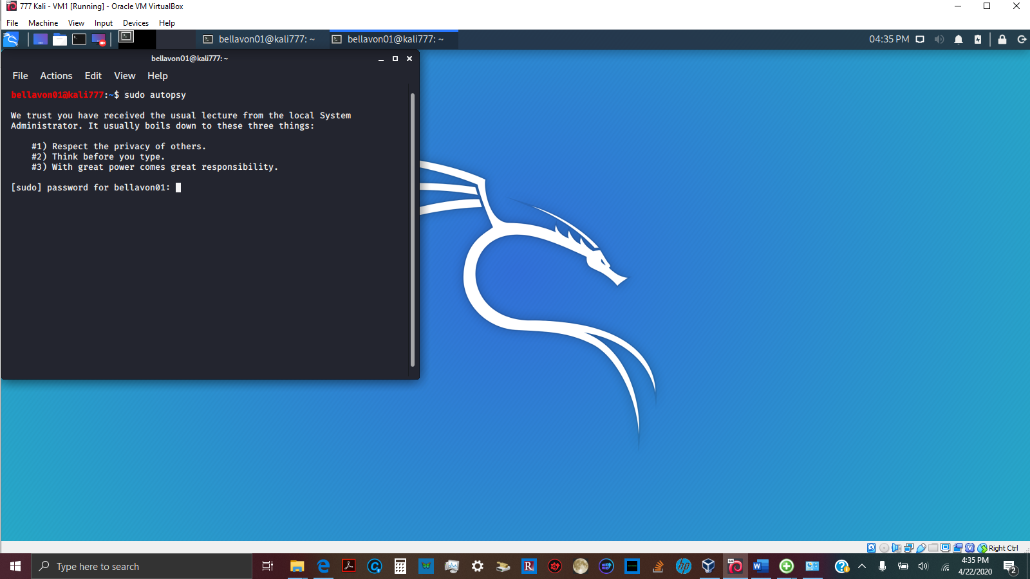Click the Windows Wi-Fi network icon

[x=945, y=566]
